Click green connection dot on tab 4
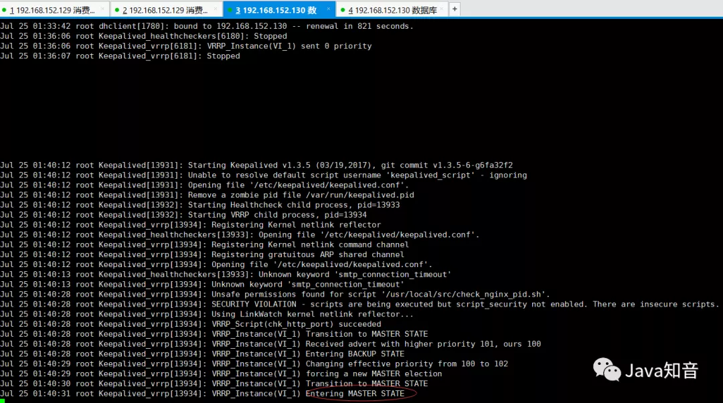723x403 pixels. pos(343,9)
